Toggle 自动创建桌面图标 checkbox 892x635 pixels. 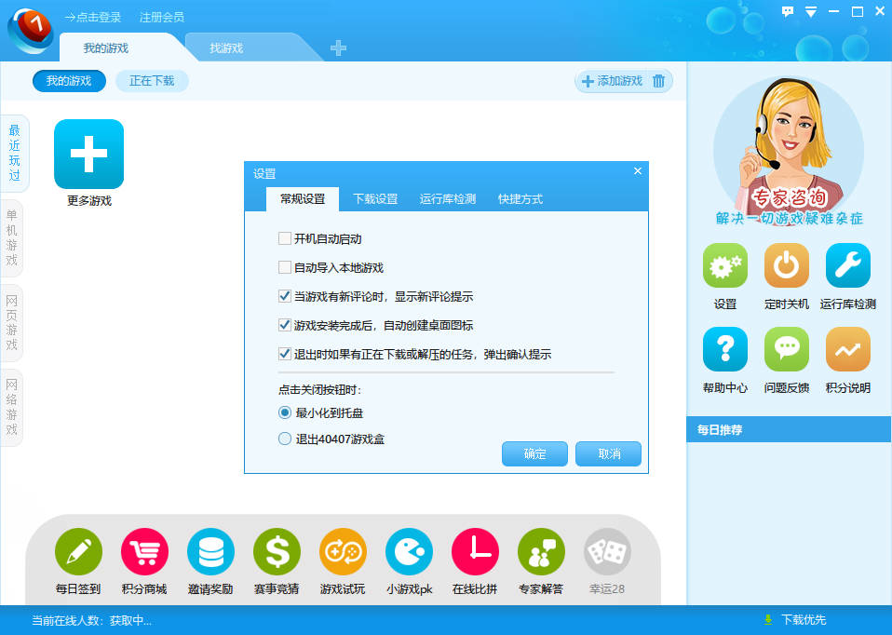[285, 325]
